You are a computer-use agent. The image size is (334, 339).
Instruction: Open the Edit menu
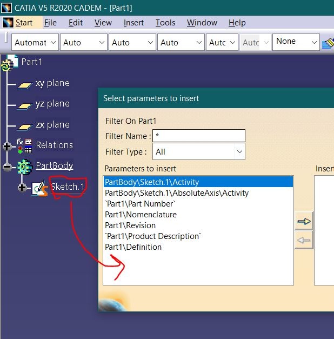click(x=76, y=23)
